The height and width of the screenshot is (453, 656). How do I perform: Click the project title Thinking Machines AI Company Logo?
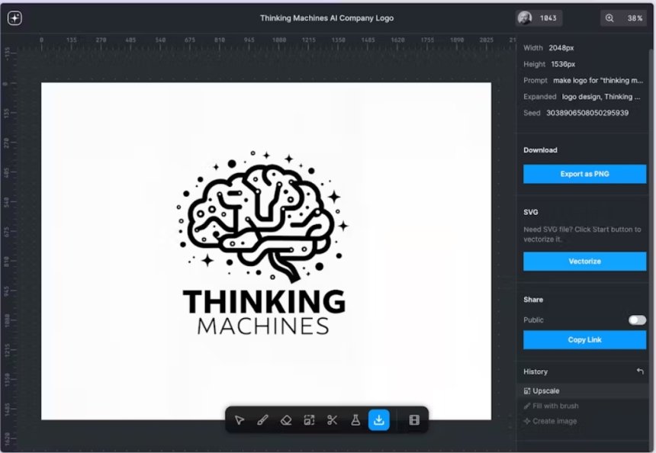[326, 18]
